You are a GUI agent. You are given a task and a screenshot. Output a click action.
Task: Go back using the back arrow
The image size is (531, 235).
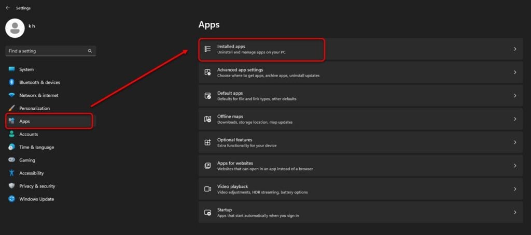point(7,8)
